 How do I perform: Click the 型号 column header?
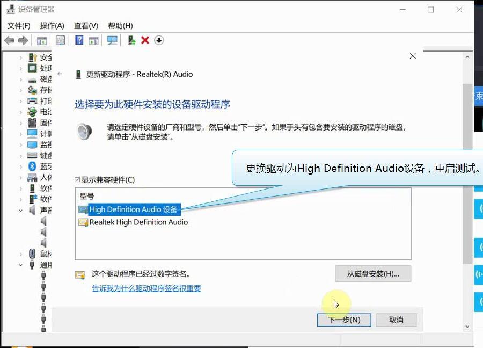pos(87,196)
